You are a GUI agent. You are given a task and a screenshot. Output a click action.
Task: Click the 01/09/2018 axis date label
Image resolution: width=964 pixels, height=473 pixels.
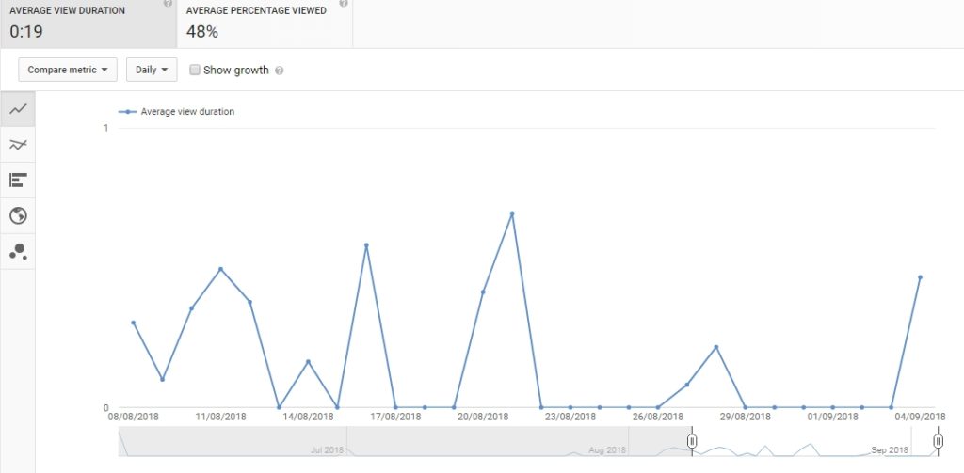tap(832, 417)
